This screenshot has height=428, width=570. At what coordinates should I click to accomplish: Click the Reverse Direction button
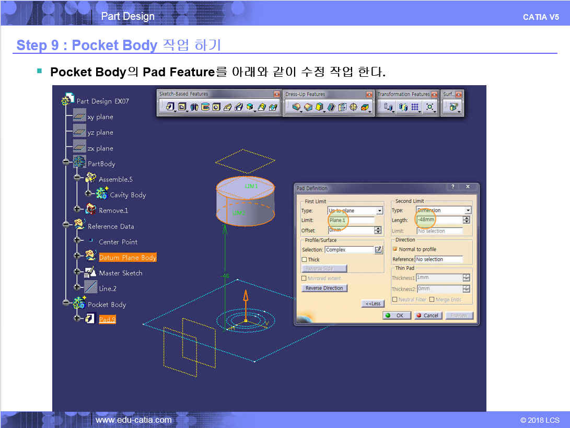pyautogui.click(x=324, y=288)
